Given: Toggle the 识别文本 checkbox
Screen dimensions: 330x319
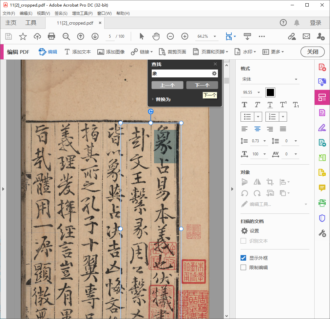Looking at the screenshot, I should [243, 241].
